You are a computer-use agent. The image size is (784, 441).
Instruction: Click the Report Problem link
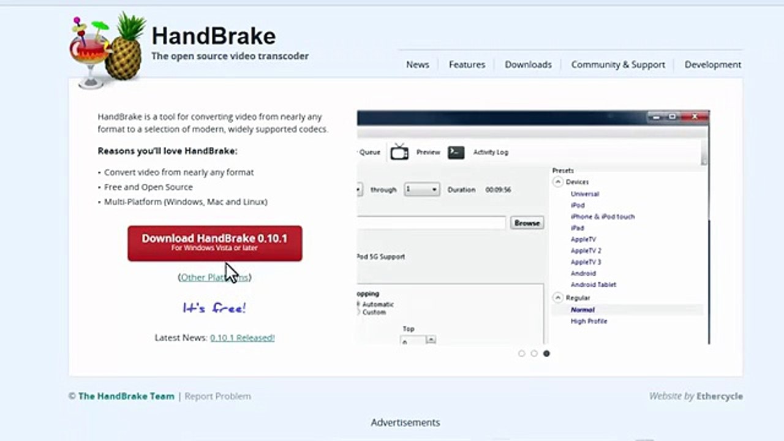(x=217, y=396)
